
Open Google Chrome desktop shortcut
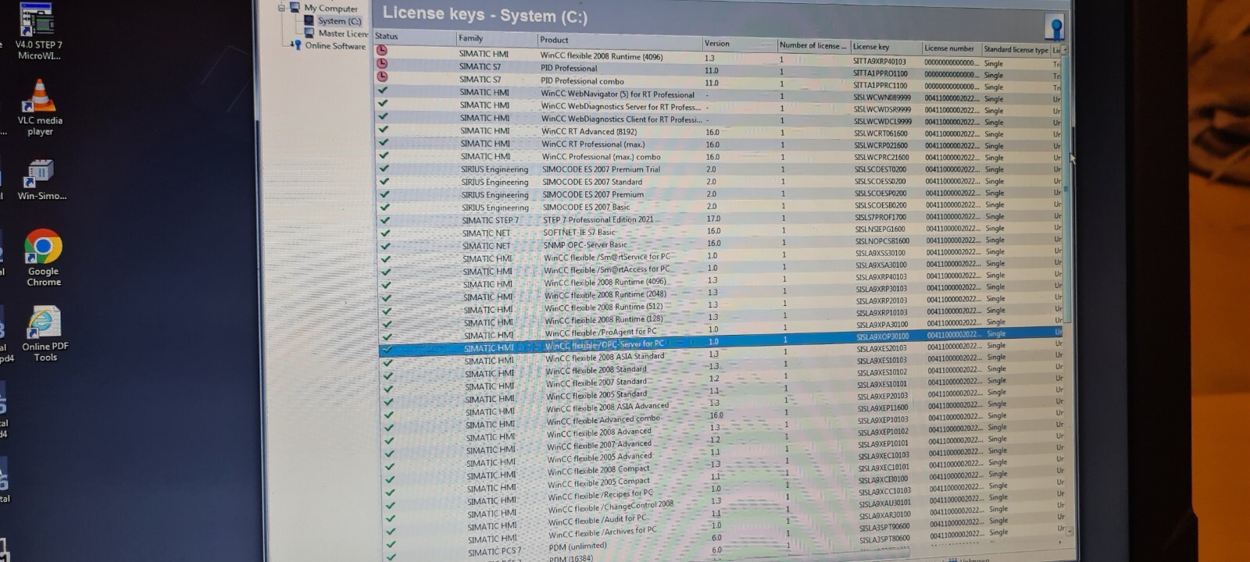(x=44, y=258)
